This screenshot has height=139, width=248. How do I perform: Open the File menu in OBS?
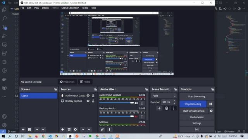click(x=22, y=8)
